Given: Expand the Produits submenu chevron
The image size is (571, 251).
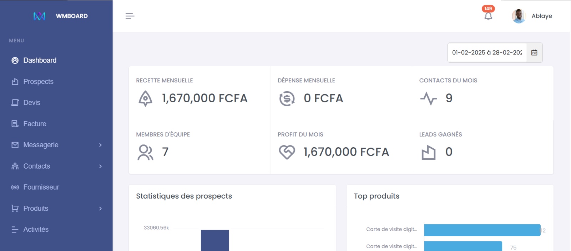Looking at the screenshot, I should 100,209.
